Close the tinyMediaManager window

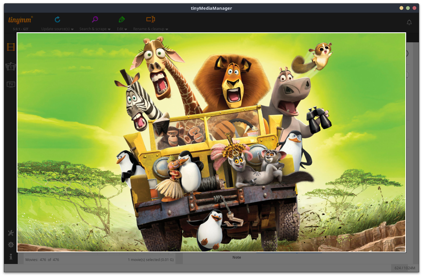click(414, 8)
